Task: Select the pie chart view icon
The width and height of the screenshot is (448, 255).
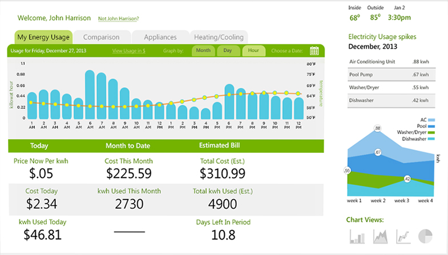Action: point(426,236)
